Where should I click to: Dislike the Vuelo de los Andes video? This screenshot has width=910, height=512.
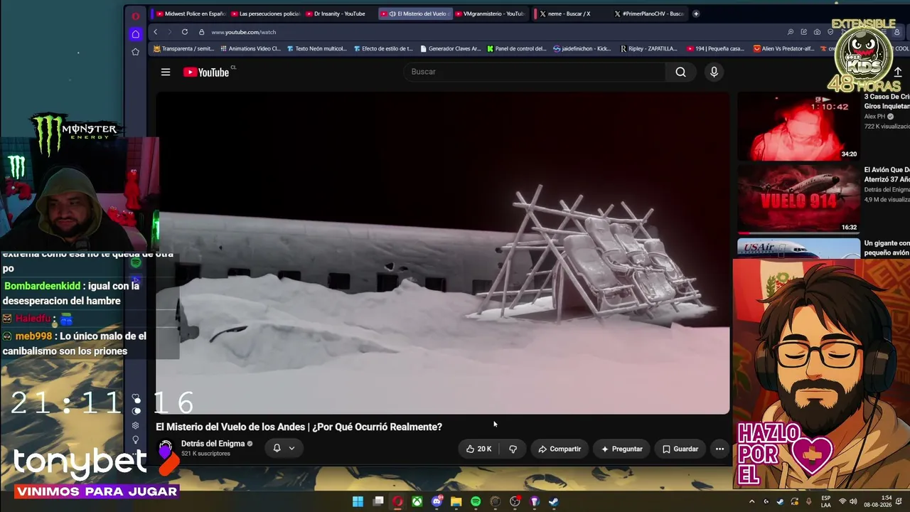(513, 449)
